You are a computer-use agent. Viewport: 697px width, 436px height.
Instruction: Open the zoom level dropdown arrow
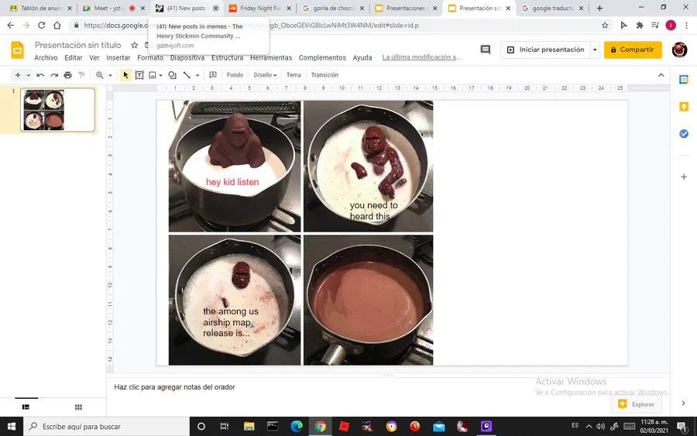point(110,75)
